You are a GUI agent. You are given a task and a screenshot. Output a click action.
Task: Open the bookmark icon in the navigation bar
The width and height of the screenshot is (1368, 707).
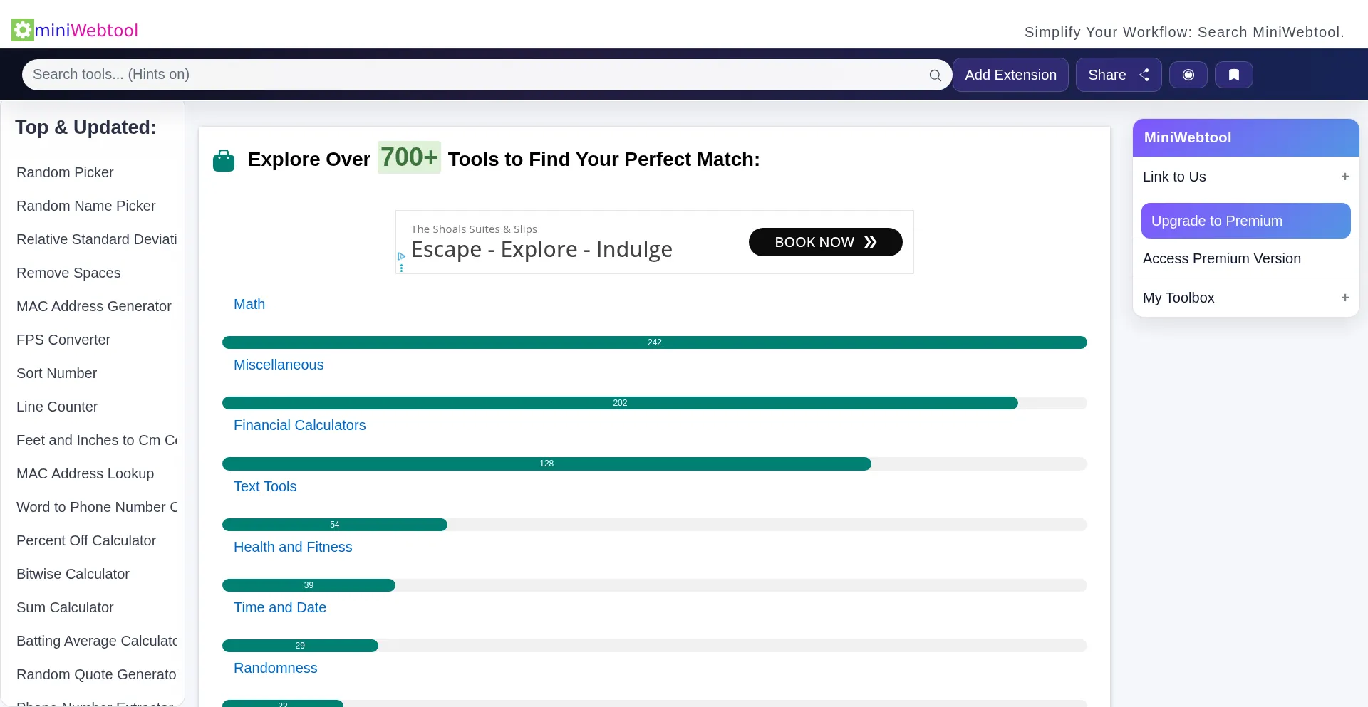[x=1234, y=74]
